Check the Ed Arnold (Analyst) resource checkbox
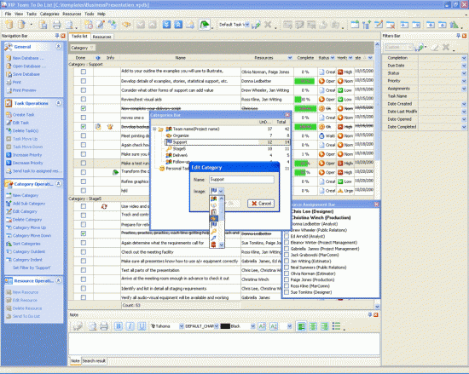Screen dimensions: 469x374 (287, 236)
